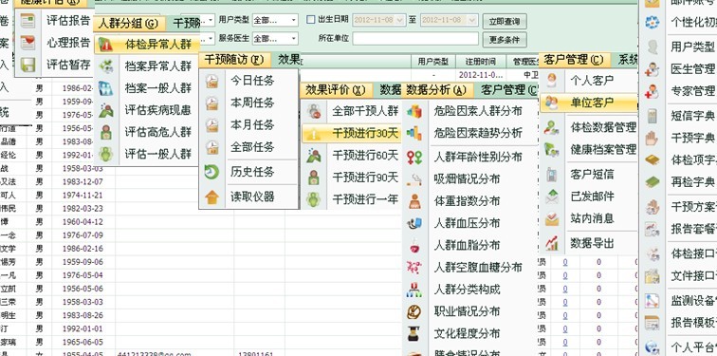Click the 档案一般人群 icon
The height and width of the screenshot is (356, 717).
(x=105, y=88)
